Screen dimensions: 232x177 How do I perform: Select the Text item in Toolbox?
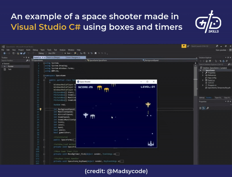pyautogui.click(x=15, y=69)
